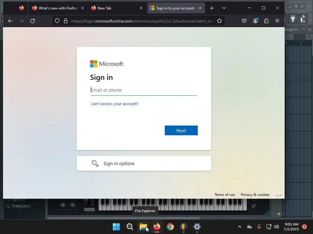
Task: Open Sign-in options
Action: click(x=144, y=163)
